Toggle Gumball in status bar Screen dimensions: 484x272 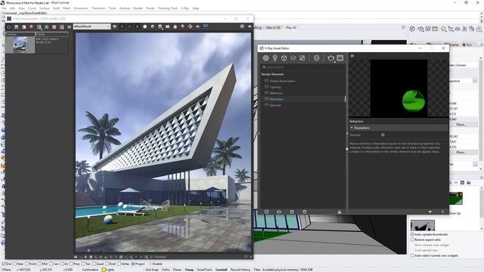click(x=221, y=270)
